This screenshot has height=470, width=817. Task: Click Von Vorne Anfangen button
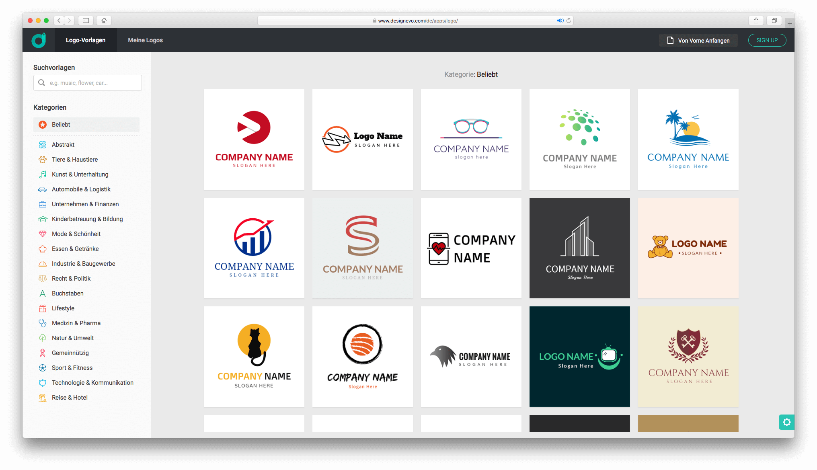pos(698,40)
